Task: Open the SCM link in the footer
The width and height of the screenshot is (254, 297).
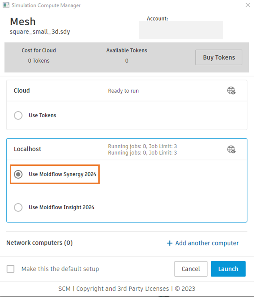Action: tap(64, 289)
